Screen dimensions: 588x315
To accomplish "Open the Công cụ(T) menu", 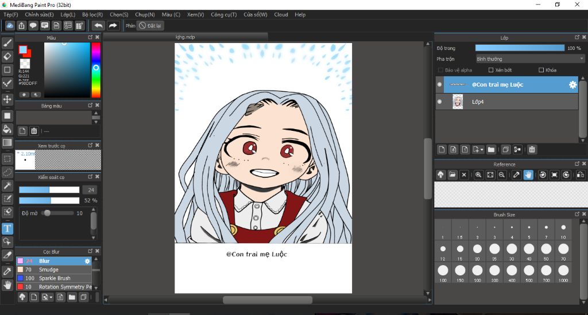I will point(224,14).
